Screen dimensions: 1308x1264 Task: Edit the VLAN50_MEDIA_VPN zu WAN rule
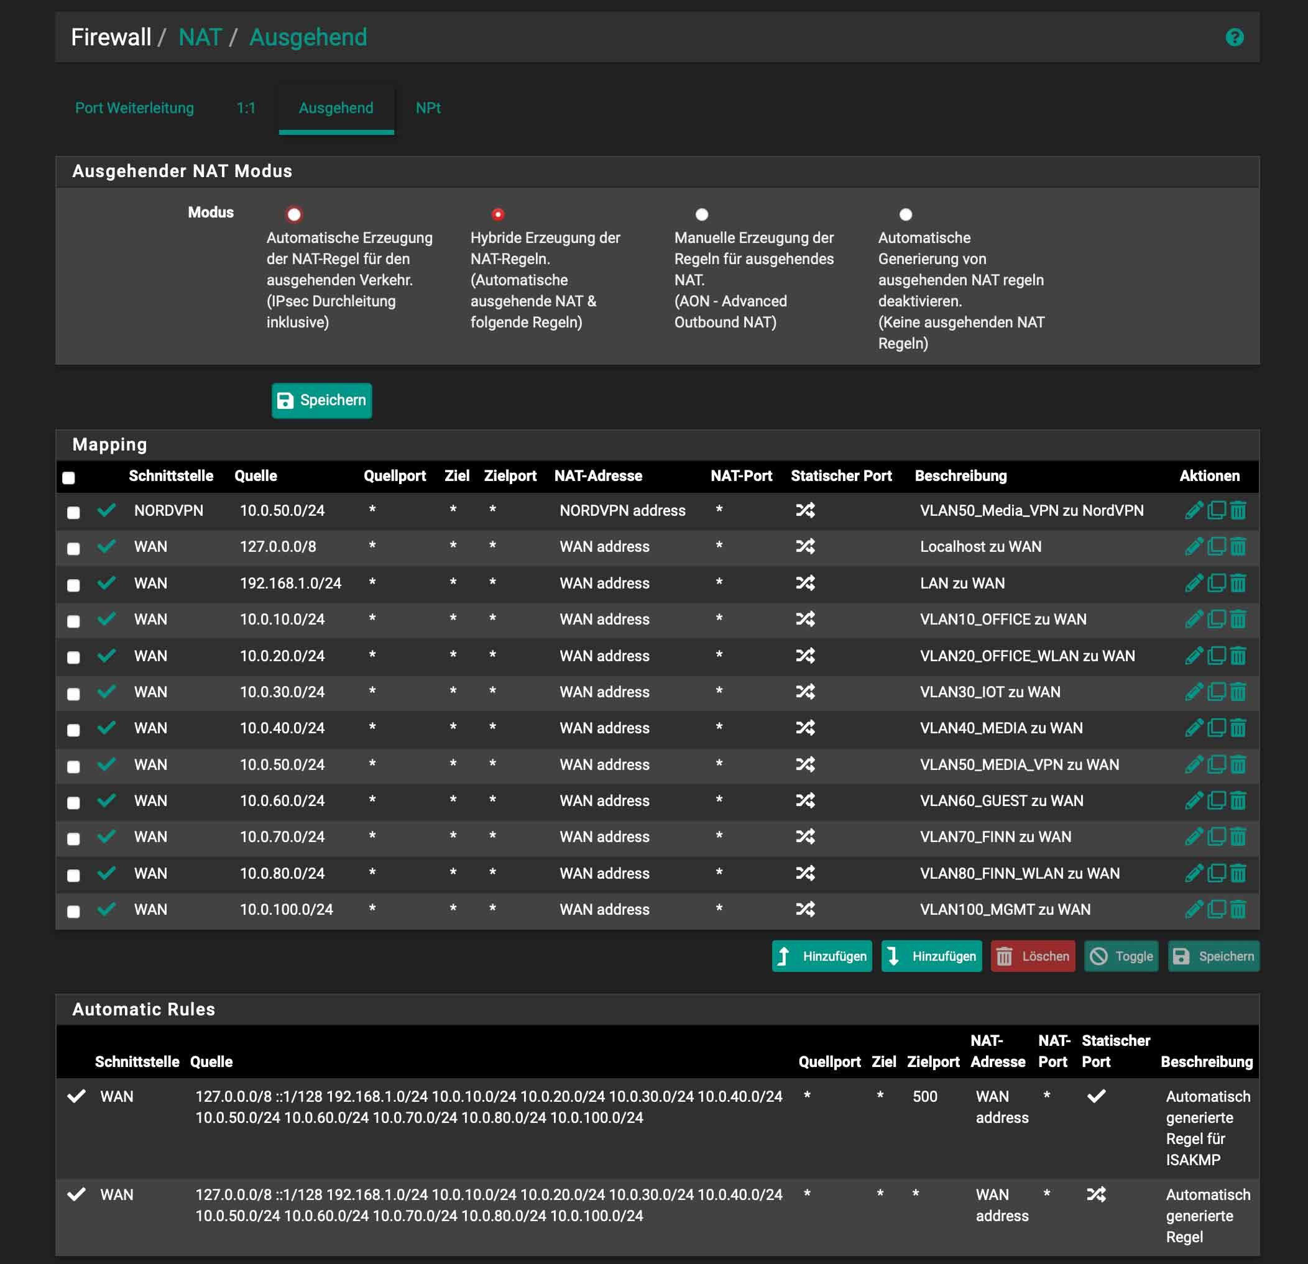pos(1194,764)
